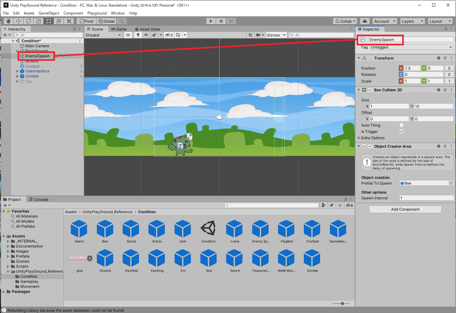Open the Layers dropdown
The height and width of the screenshot is (313, 456).
(x=413, y=21)
